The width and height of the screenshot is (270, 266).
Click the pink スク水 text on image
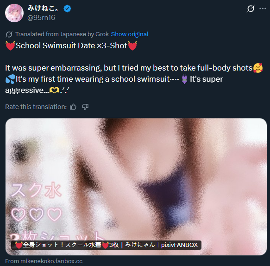coord(36,190)
